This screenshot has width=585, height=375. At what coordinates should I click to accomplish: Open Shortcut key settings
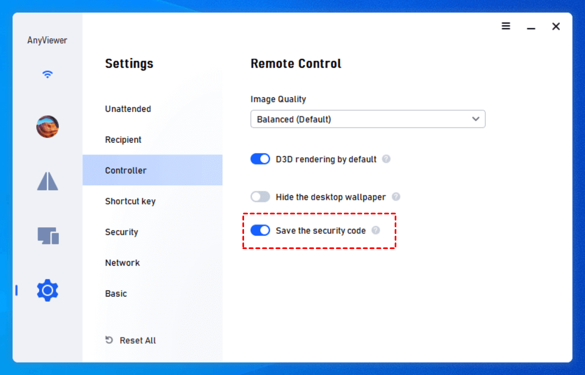130,201
